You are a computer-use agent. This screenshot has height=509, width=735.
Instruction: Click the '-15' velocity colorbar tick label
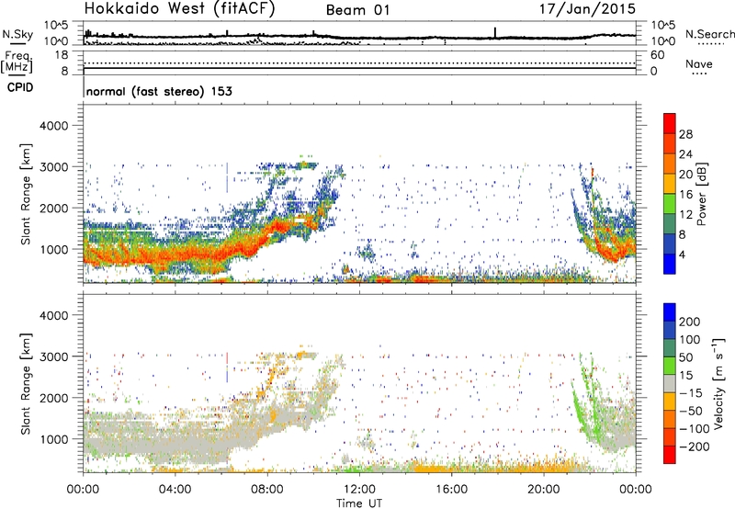pos(691,393)
